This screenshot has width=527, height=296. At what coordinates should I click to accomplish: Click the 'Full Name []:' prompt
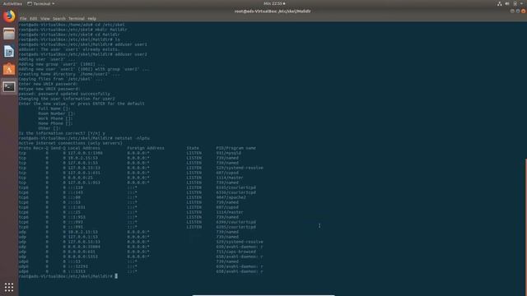[x=54, y=109]
